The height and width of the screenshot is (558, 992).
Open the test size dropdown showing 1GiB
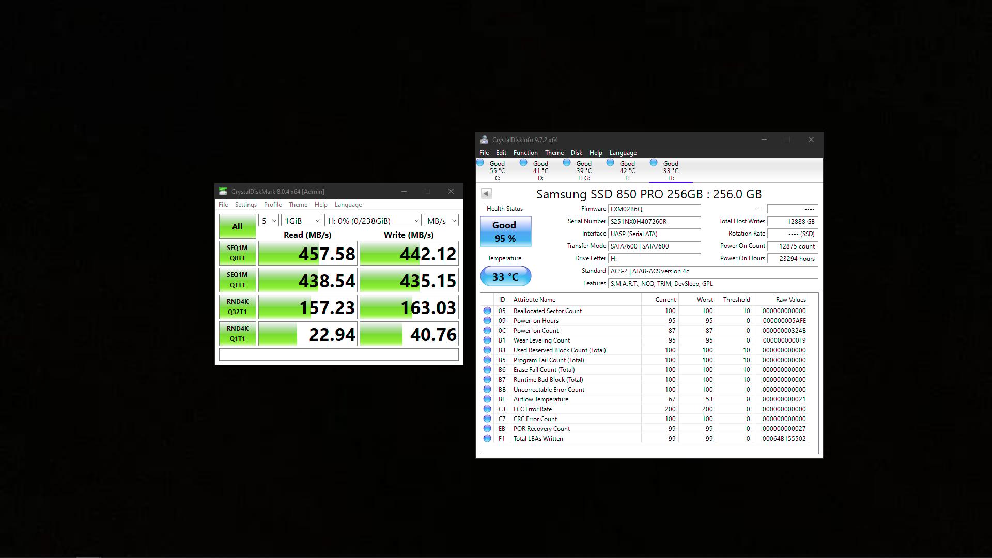[x=302, y=221]
